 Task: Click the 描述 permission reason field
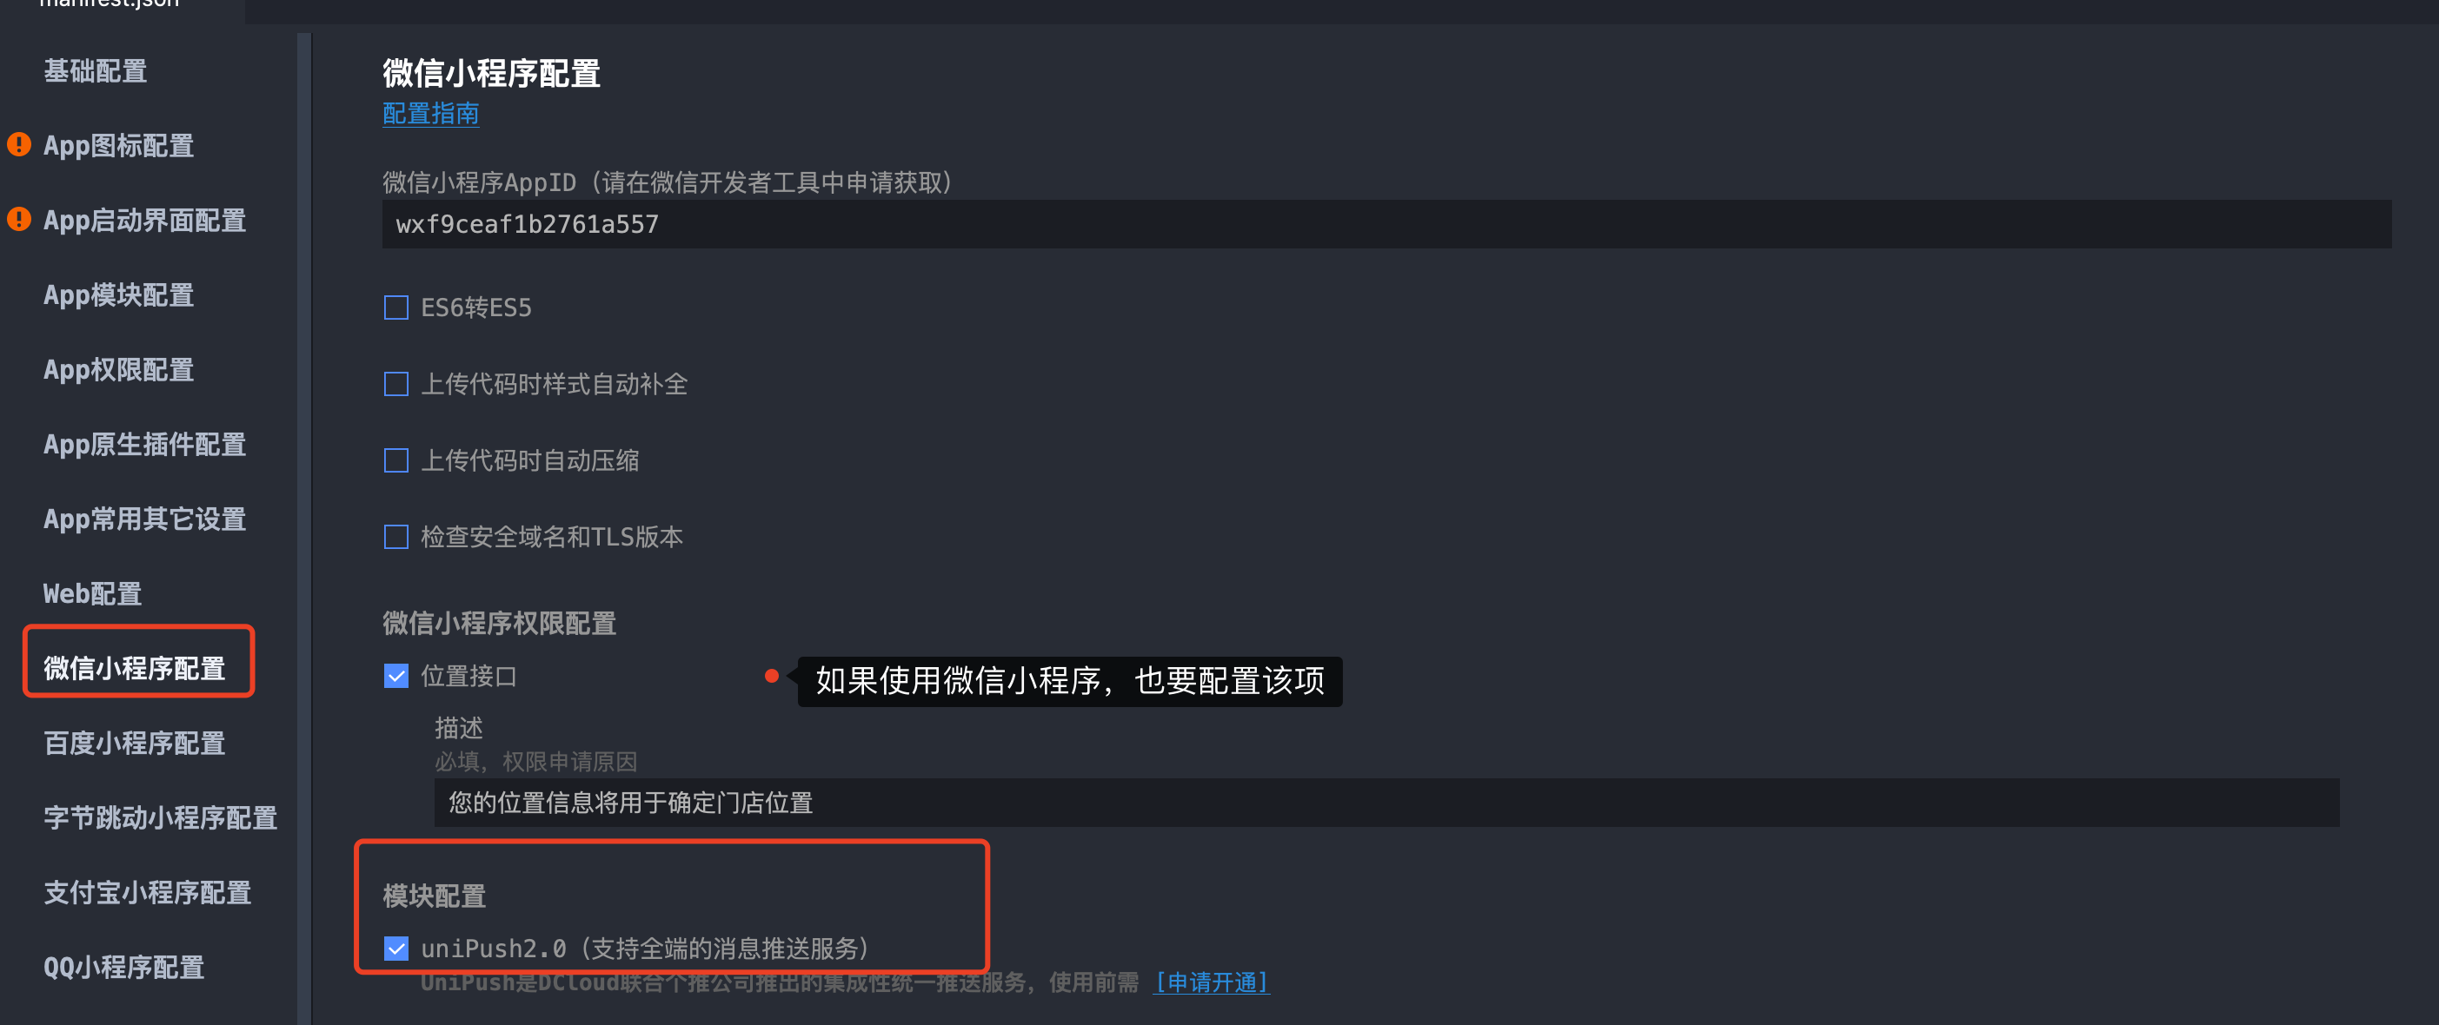tap(1387, 803)
